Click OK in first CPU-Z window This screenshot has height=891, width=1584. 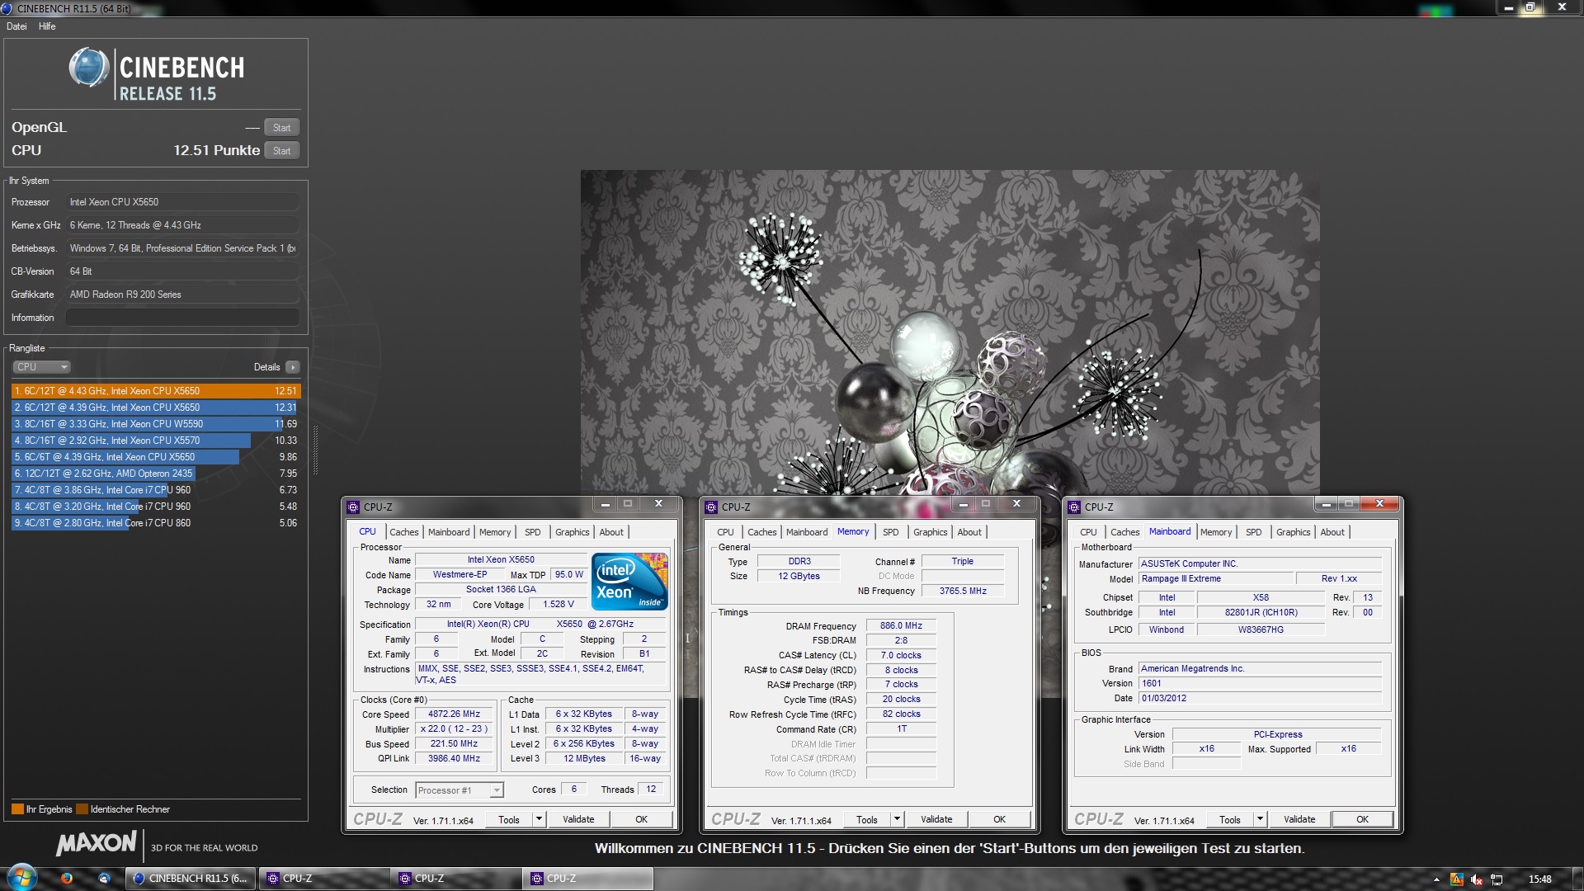(x=642, y=820)
